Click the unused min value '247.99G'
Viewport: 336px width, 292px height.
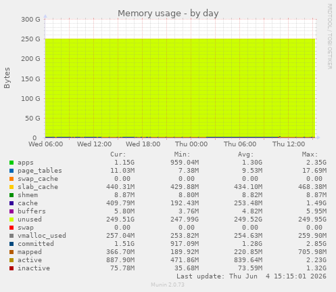click(185, 220)
